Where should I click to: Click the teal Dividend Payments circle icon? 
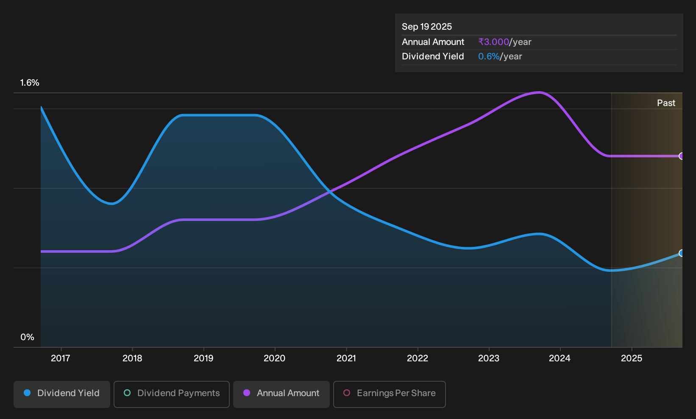127,393
